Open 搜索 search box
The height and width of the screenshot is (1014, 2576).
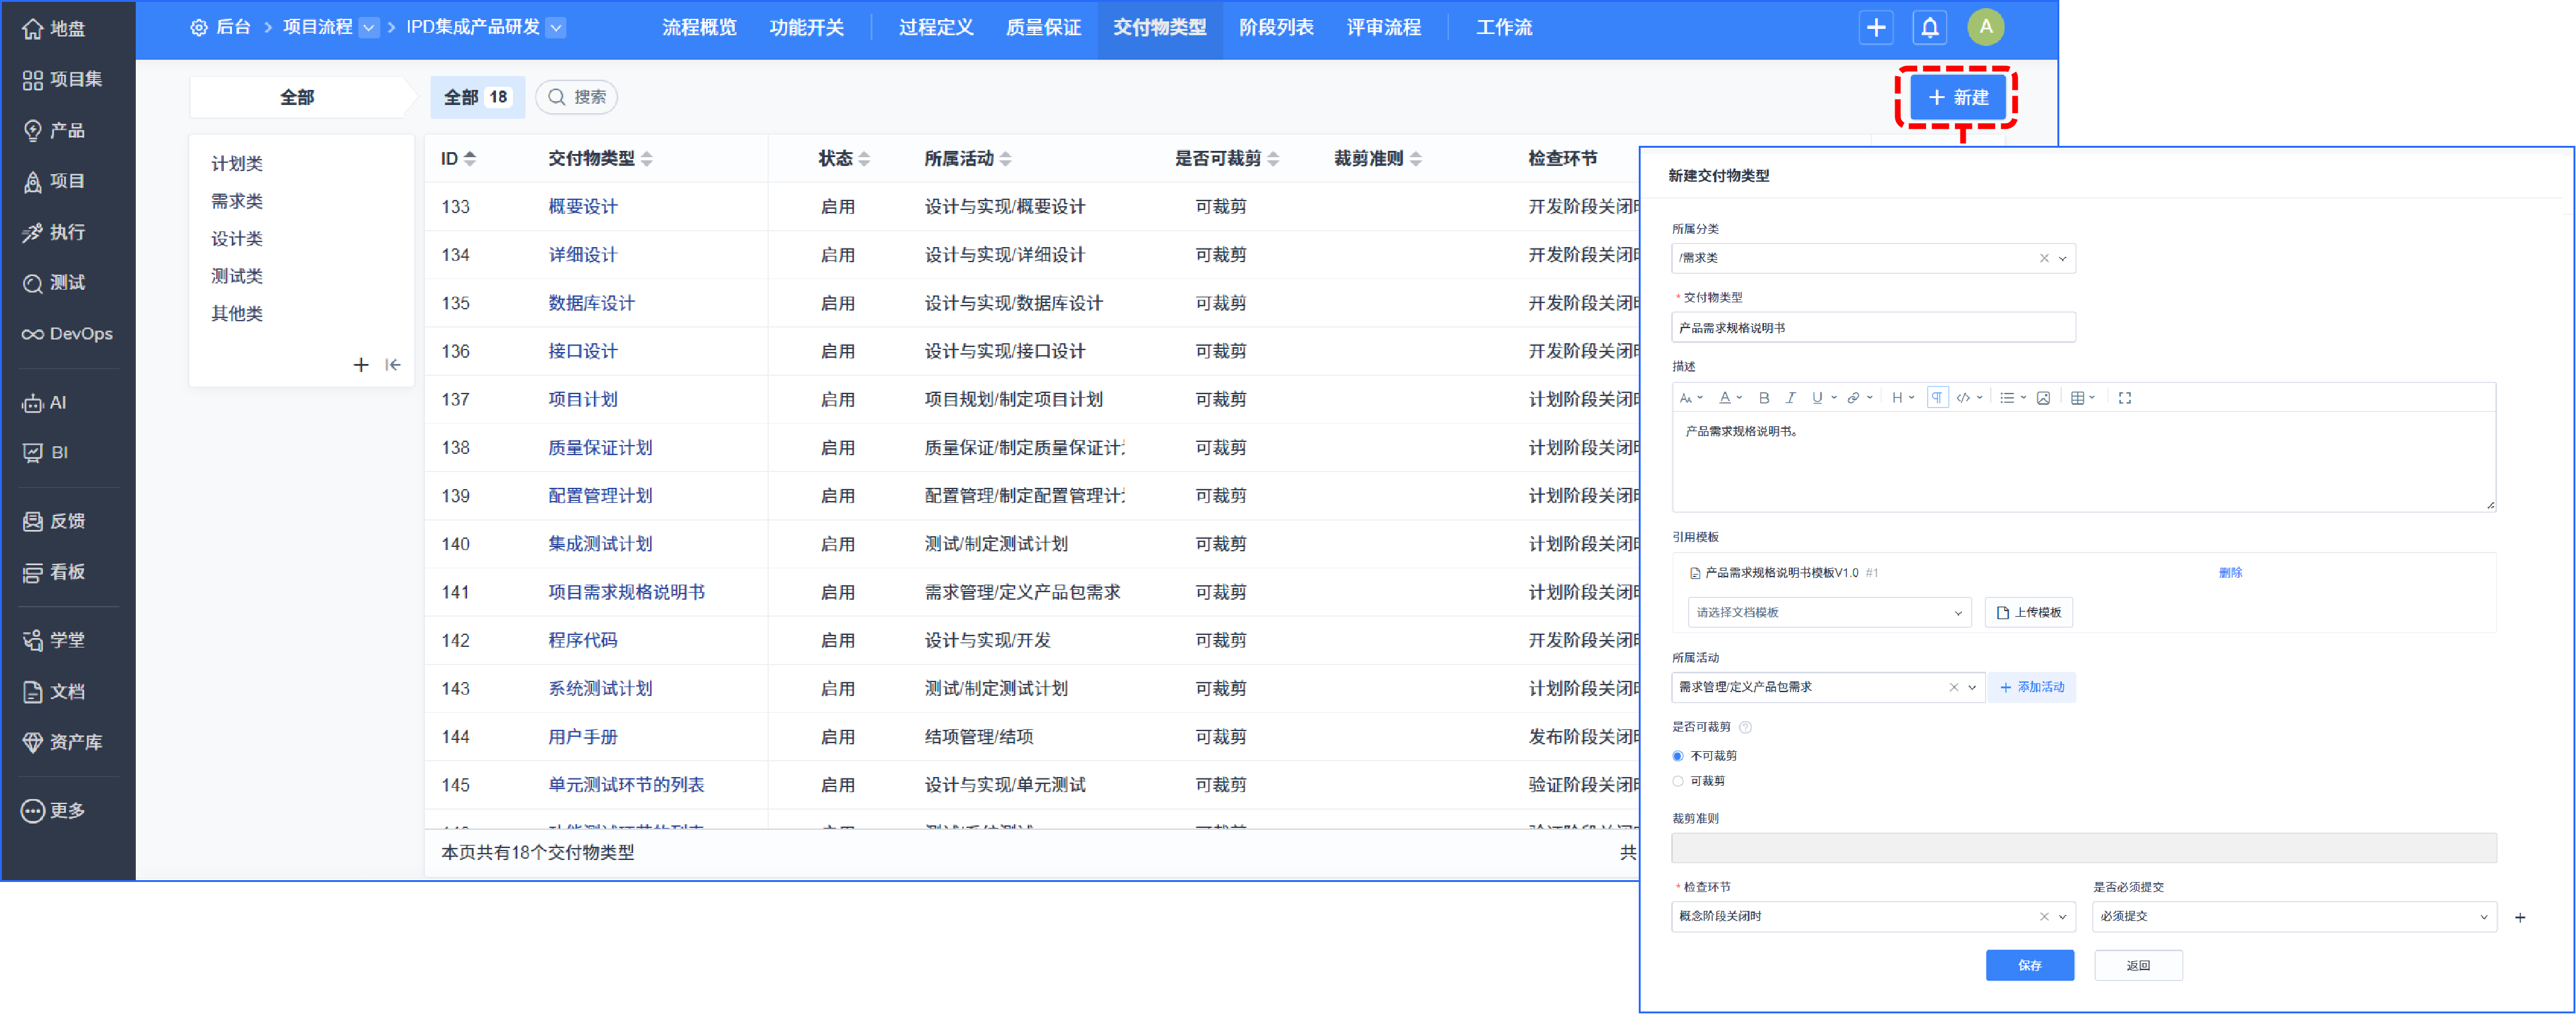(x=576, y=97)
